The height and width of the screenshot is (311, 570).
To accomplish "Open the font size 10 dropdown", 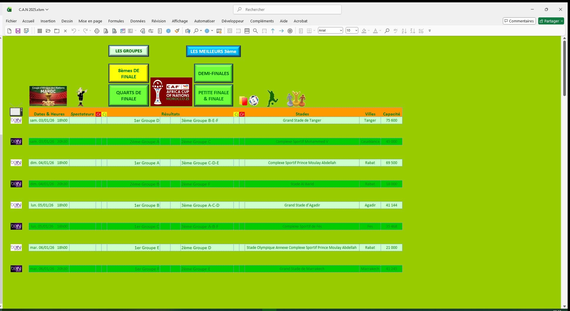I will 356,31.
